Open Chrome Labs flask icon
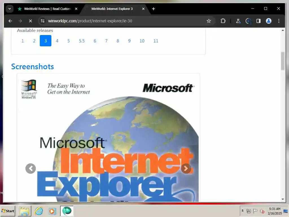The image size is (289, 217). (x=238, y=21)
